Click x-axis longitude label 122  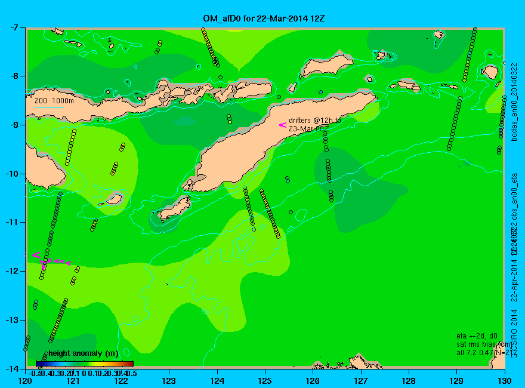(121, 381)
